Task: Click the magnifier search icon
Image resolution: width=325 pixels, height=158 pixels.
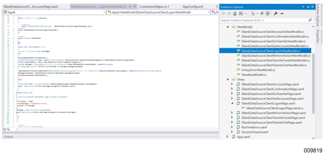Action: click(310, 20)
